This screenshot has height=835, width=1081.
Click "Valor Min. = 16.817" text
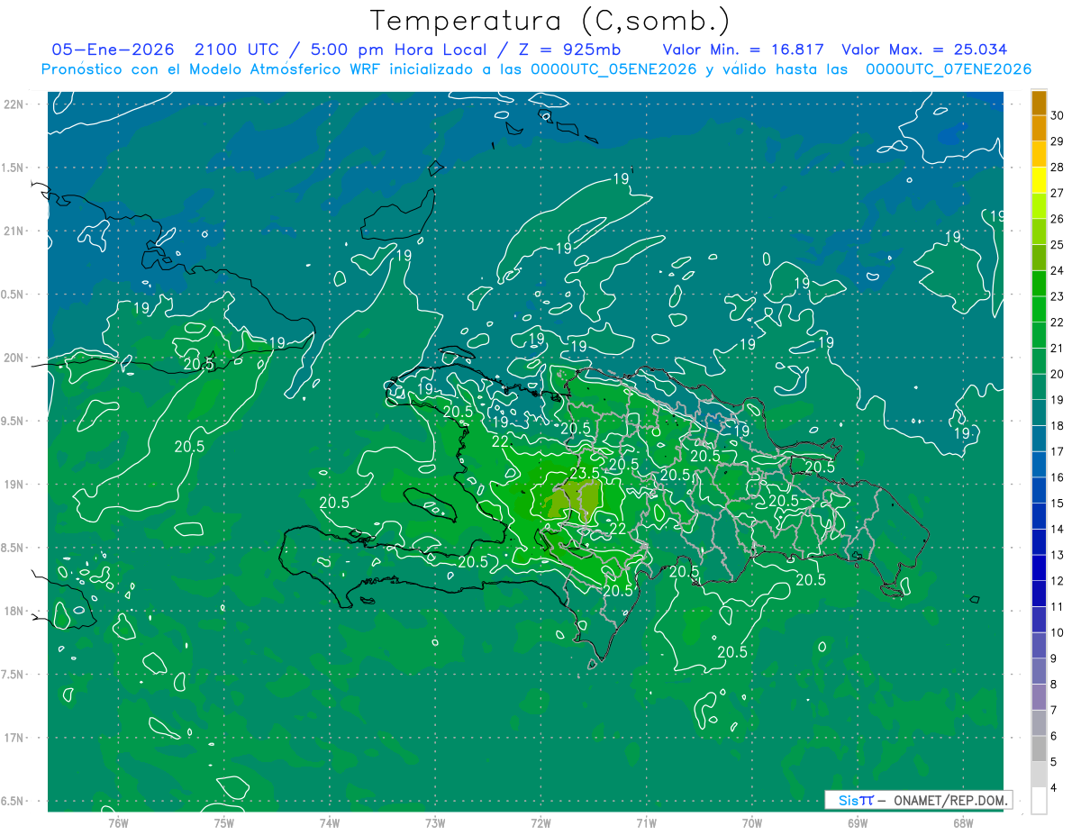tap(745, 50)
